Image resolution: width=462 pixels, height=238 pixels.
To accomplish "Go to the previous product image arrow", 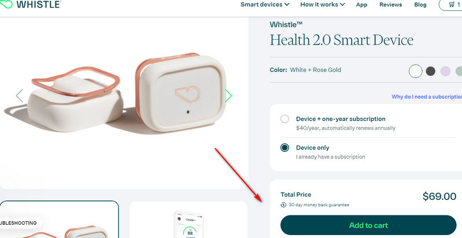I will [x=20, y=96].
